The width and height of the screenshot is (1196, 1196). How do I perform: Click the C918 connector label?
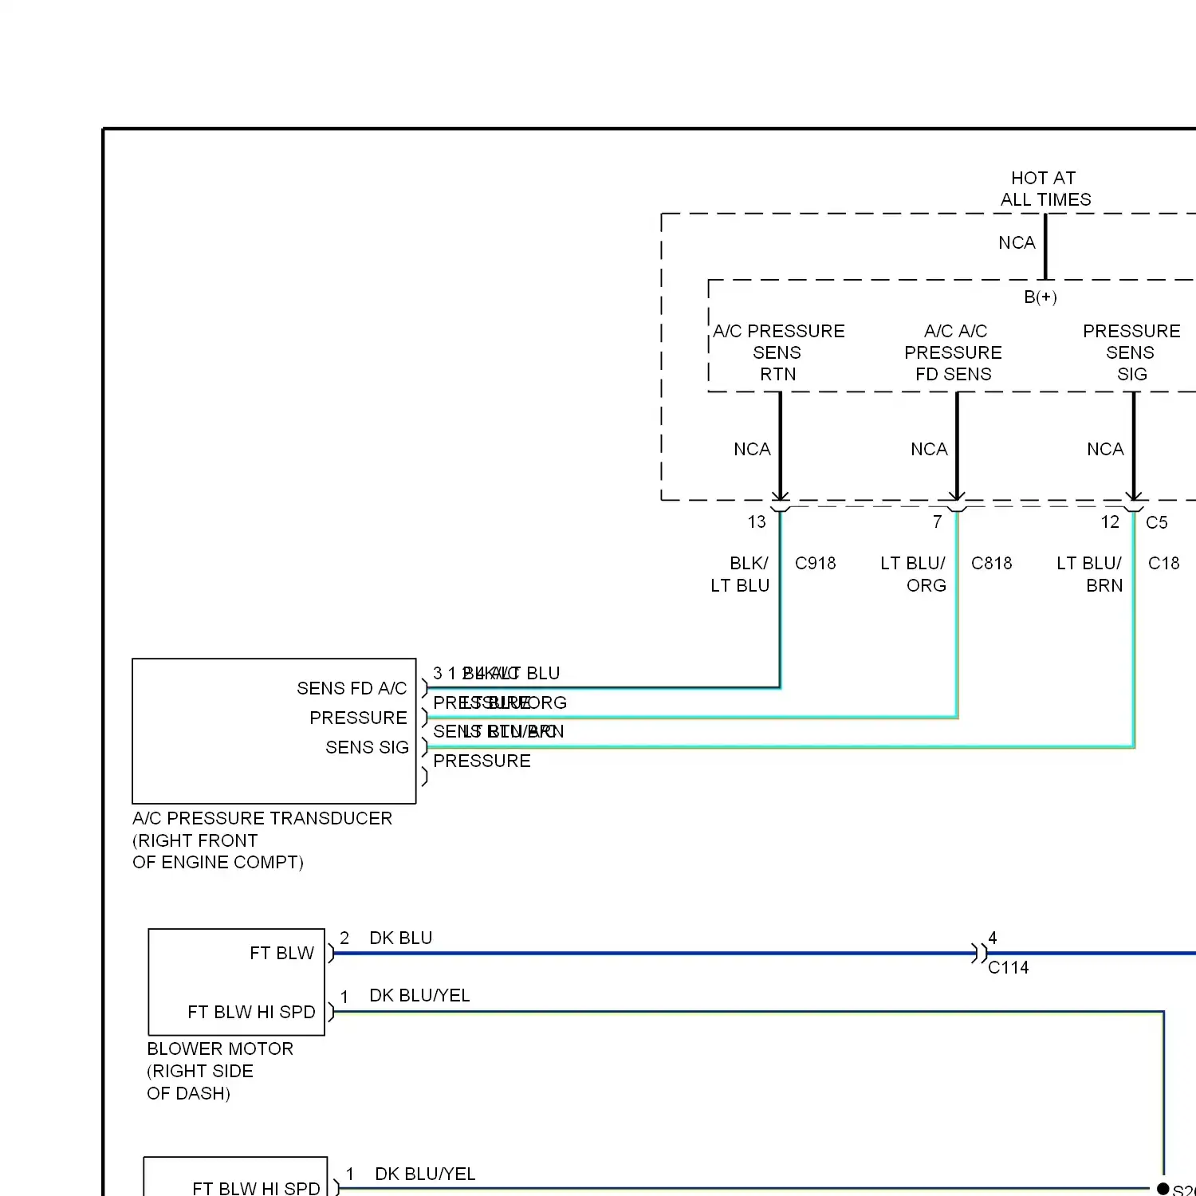[816, 564]
